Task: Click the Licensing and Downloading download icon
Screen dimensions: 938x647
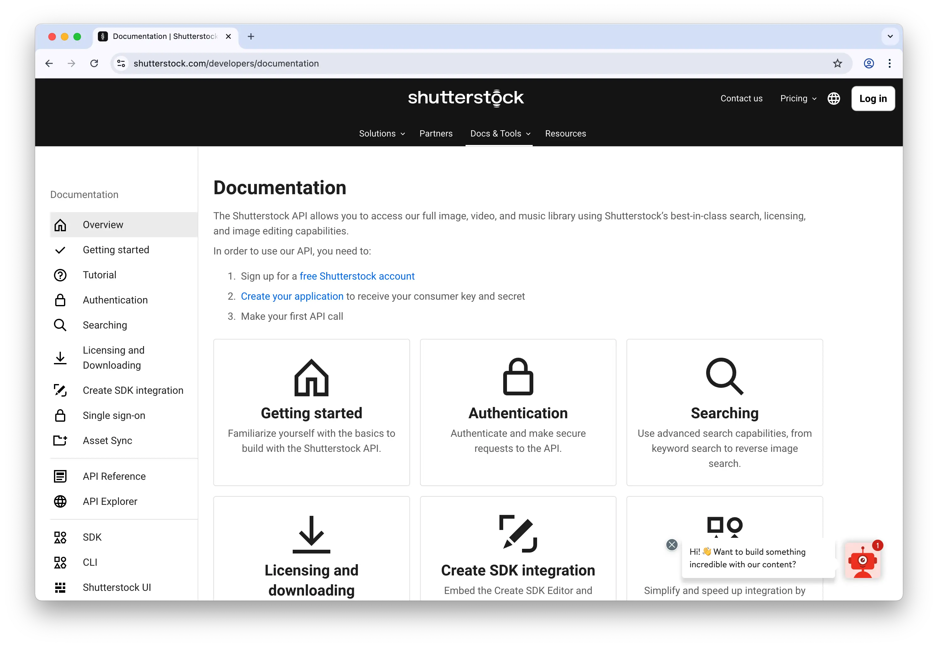Action: [x=60, y=358]
